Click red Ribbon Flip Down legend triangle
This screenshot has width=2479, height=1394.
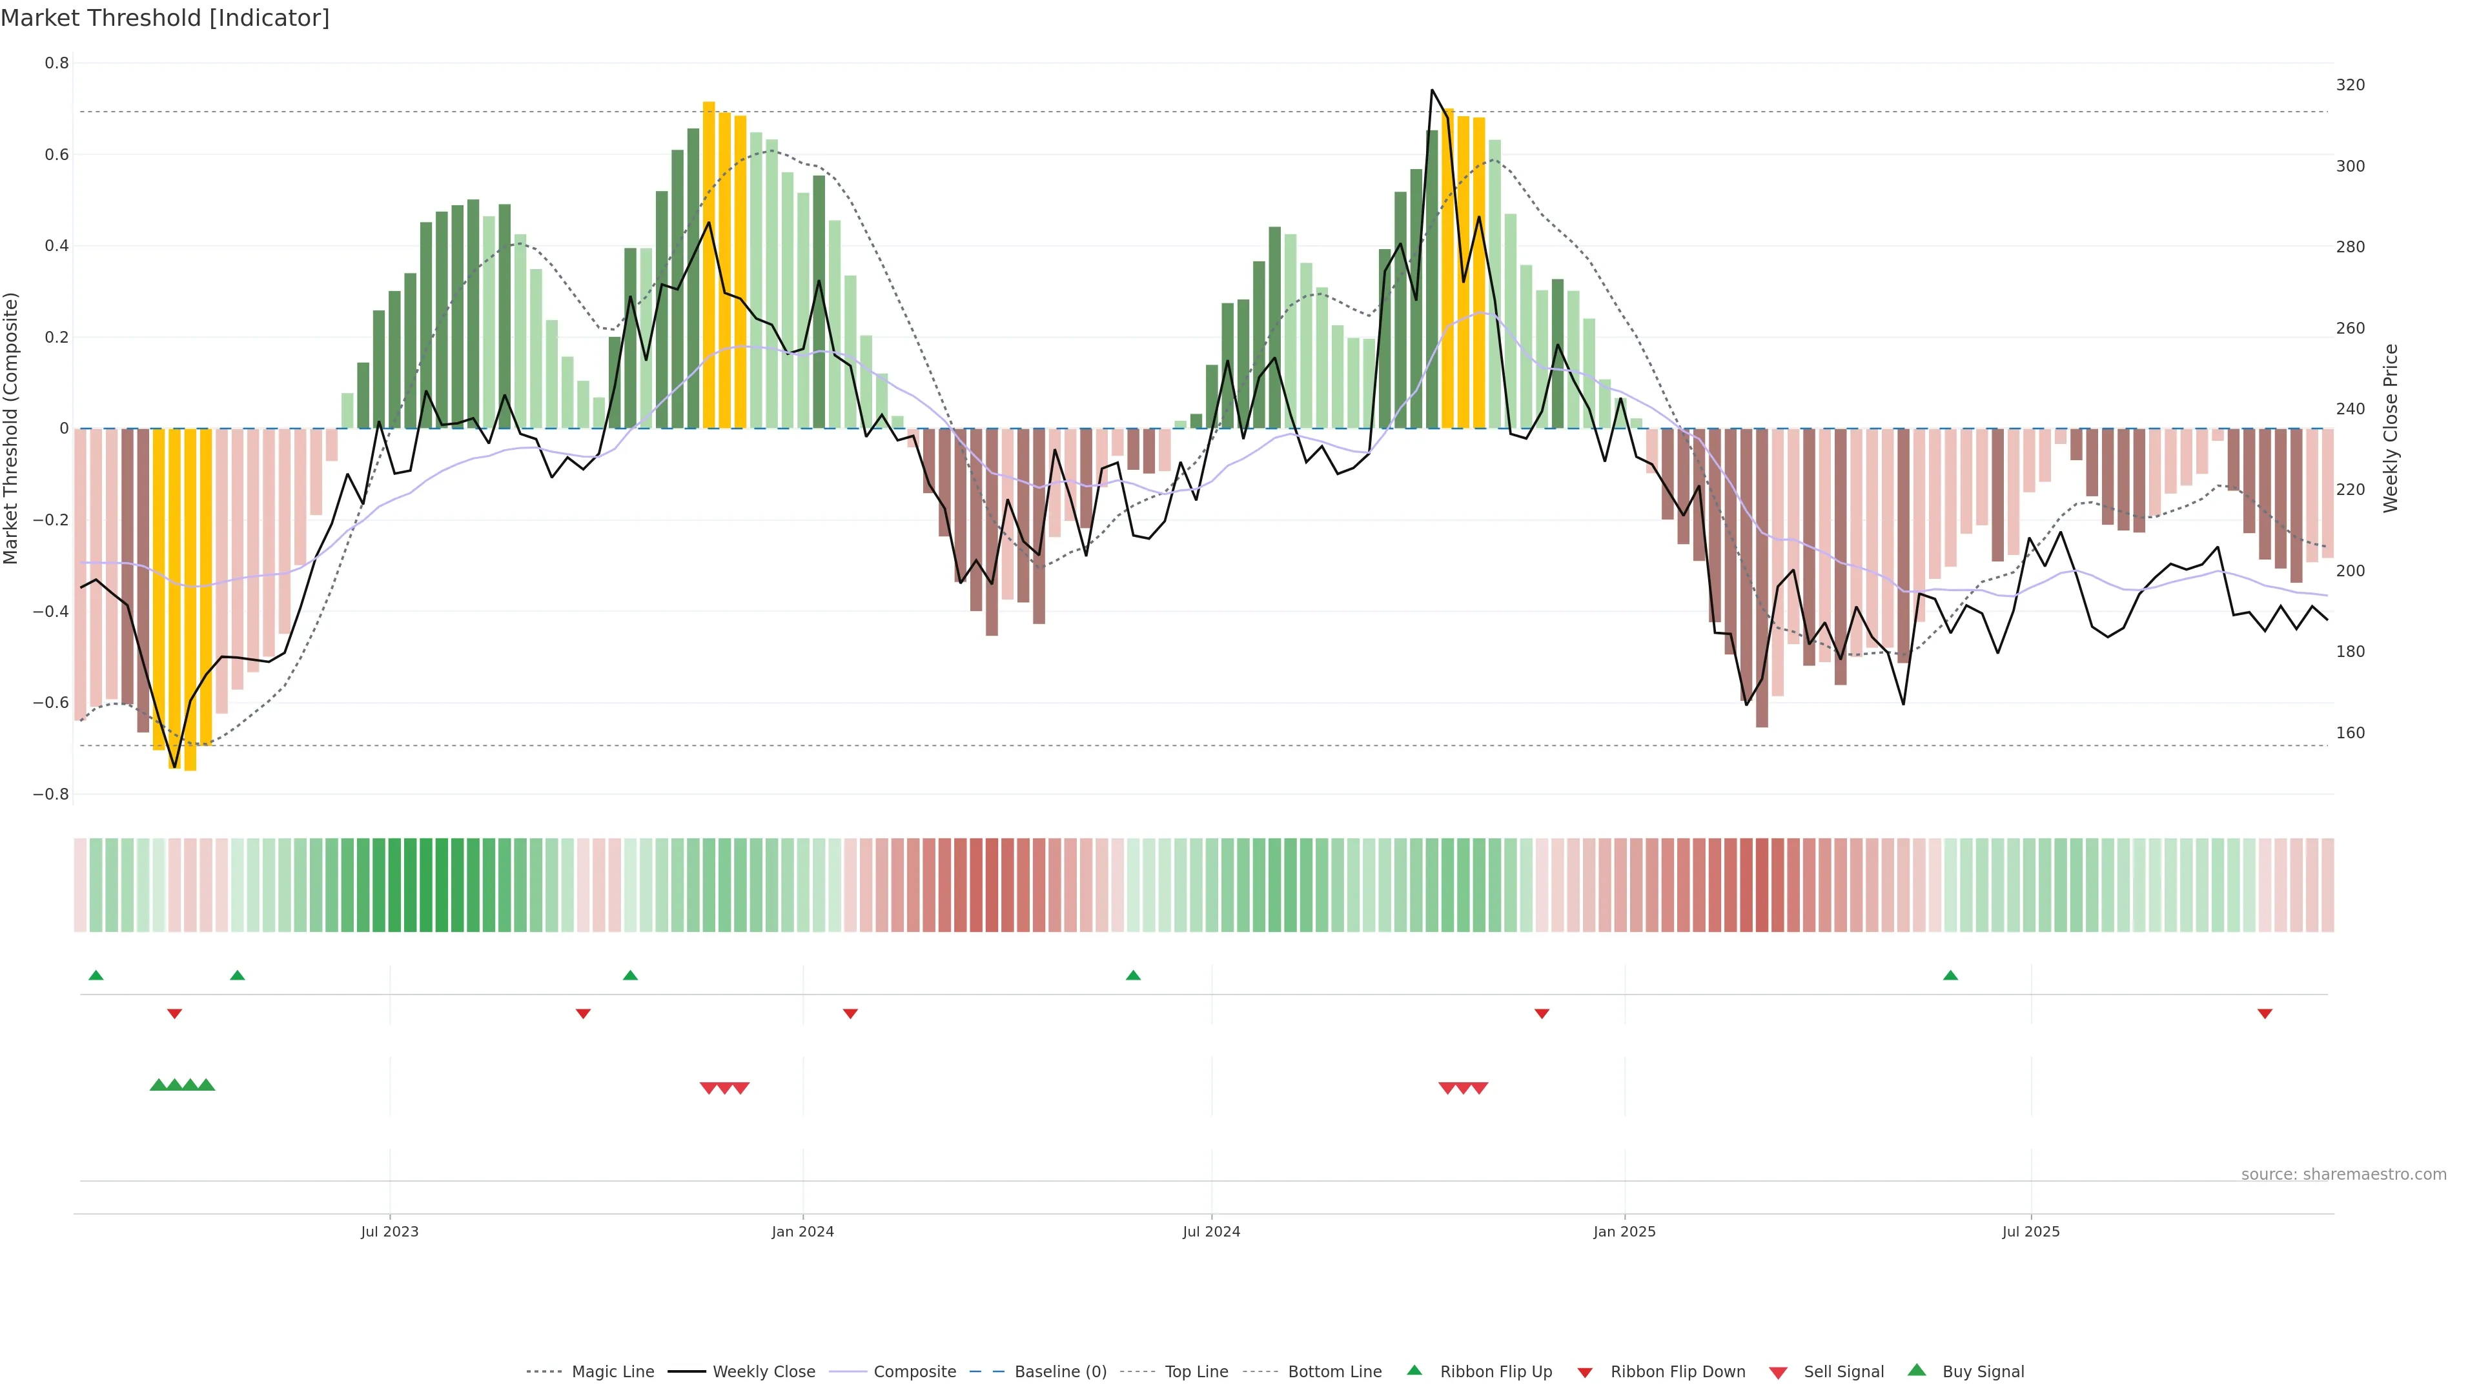click(x=1585, y=1373)
